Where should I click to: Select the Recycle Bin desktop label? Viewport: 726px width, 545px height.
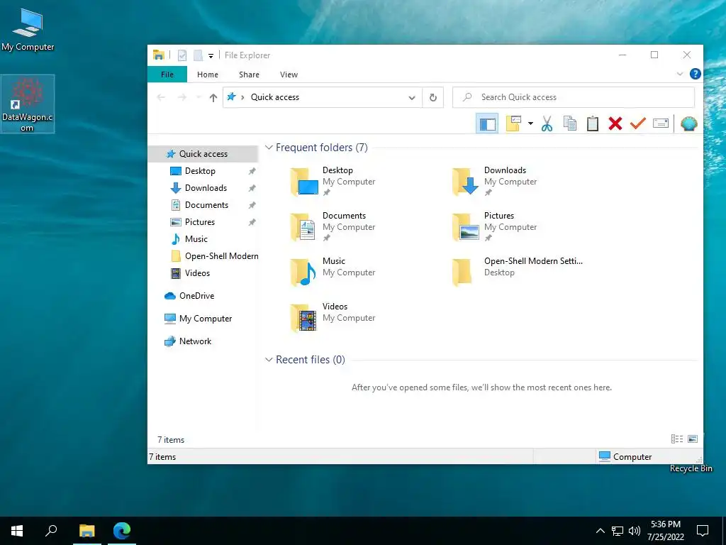point(691,468)
